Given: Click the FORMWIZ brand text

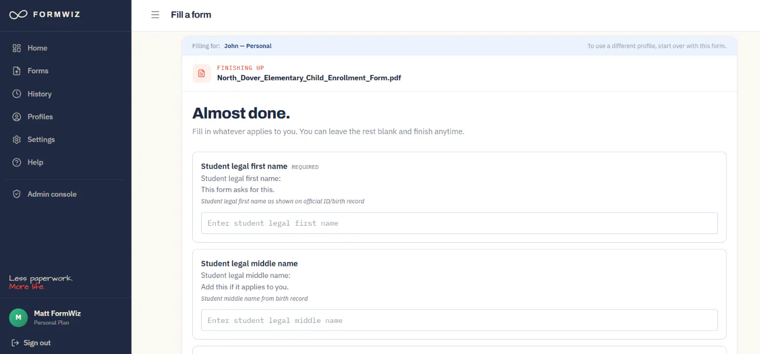Looking at the screenshot, I should (x=57, y=14).
